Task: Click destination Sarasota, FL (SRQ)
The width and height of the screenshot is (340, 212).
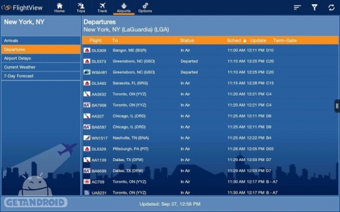Action: 130,83
